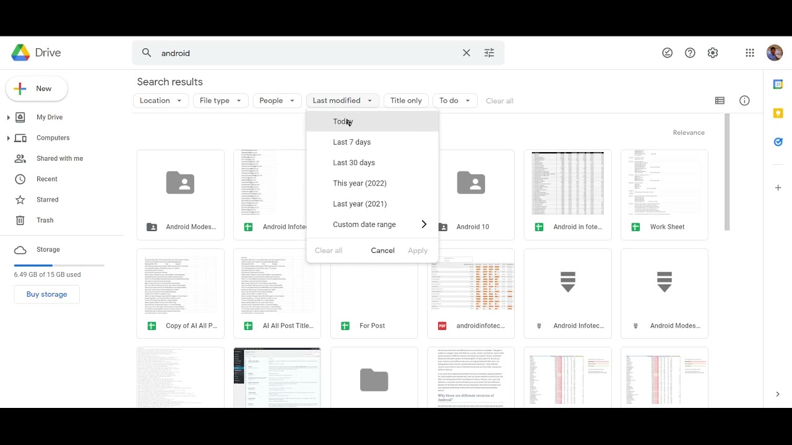792x445 pixels.
Task: Select Last 7 days option
Action: click(x=372, y=142)
